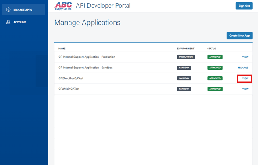Click the Name column header

coord(62,49)
